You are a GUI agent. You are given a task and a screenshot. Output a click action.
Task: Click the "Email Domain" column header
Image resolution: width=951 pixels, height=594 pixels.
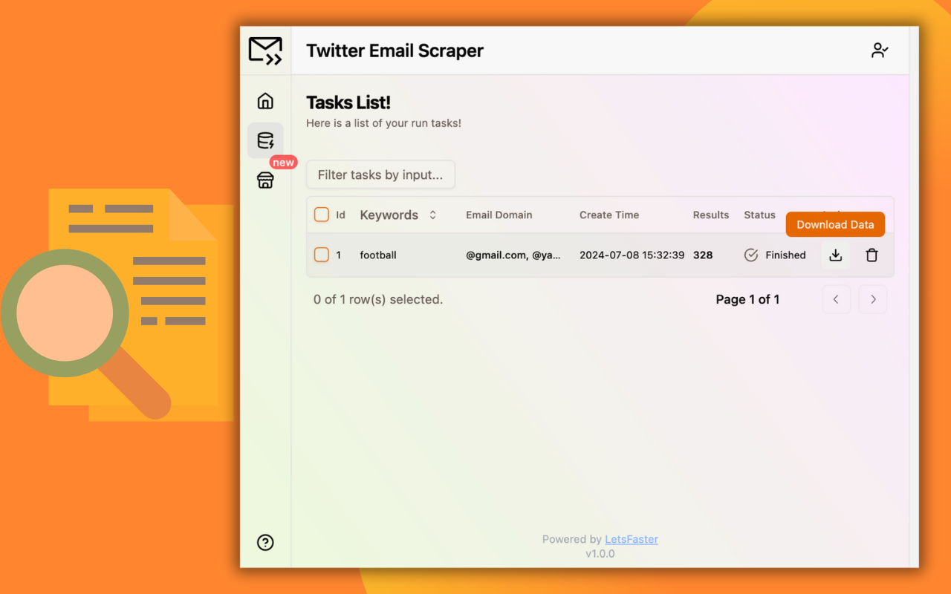(499, 215)
